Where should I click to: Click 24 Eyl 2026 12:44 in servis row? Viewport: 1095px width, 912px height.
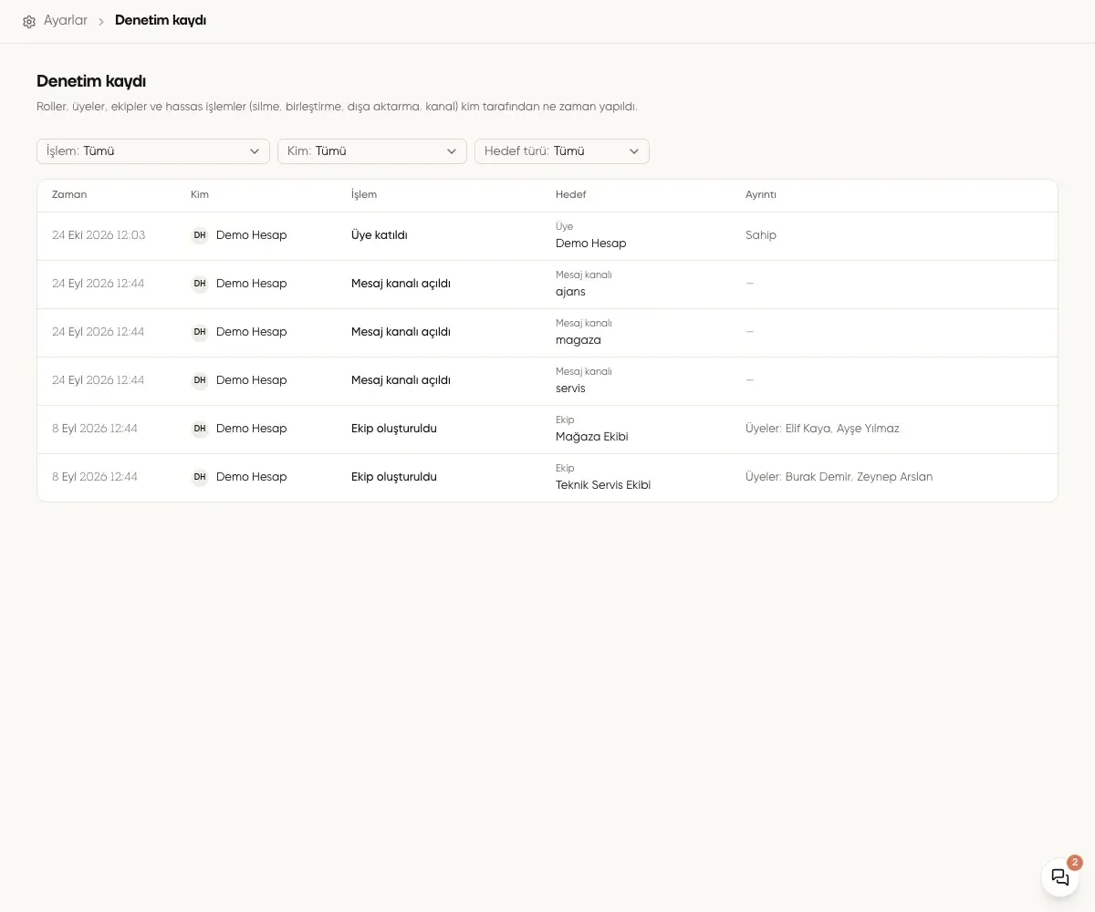(x=99, y=380)
